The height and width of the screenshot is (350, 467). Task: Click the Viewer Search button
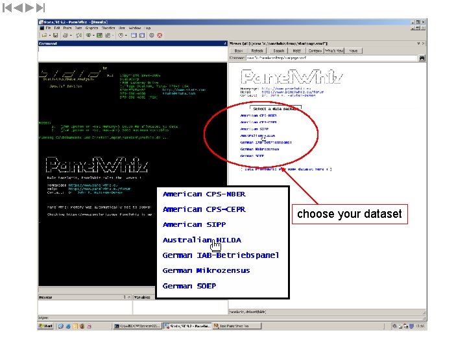tap(279, 51)
